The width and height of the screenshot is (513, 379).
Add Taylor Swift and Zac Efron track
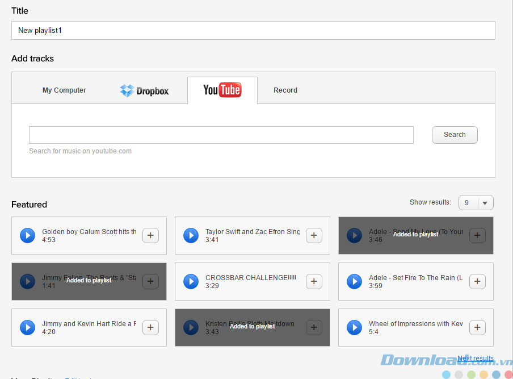314,235
